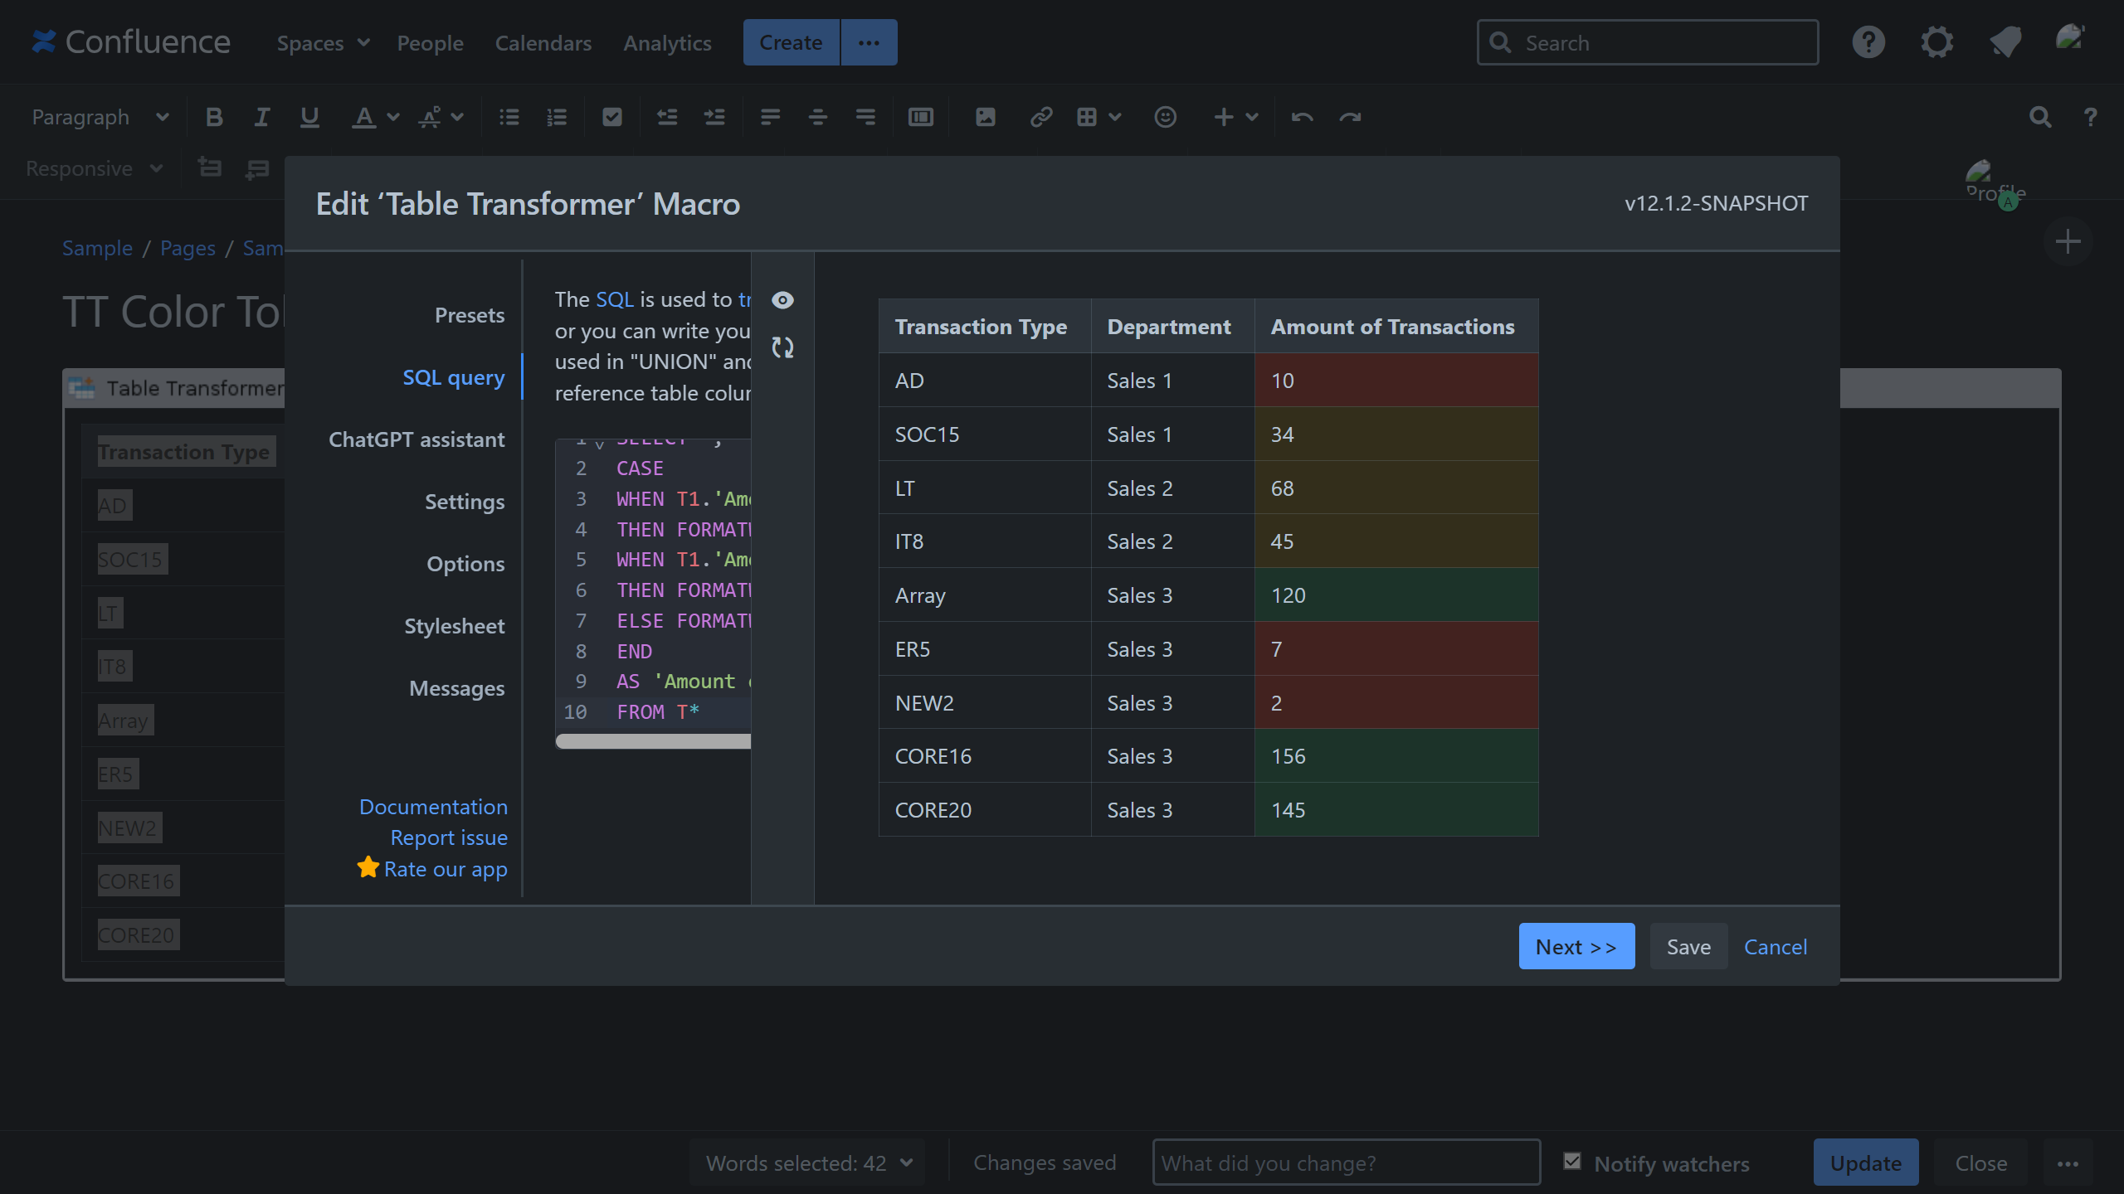
Task: Open the Documentation link
Action: [433, 807]
